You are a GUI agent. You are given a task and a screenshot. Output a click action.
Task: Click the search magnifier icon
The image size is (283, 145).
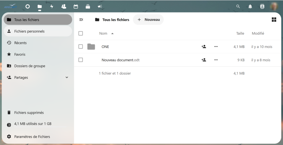tap(238, 7)
